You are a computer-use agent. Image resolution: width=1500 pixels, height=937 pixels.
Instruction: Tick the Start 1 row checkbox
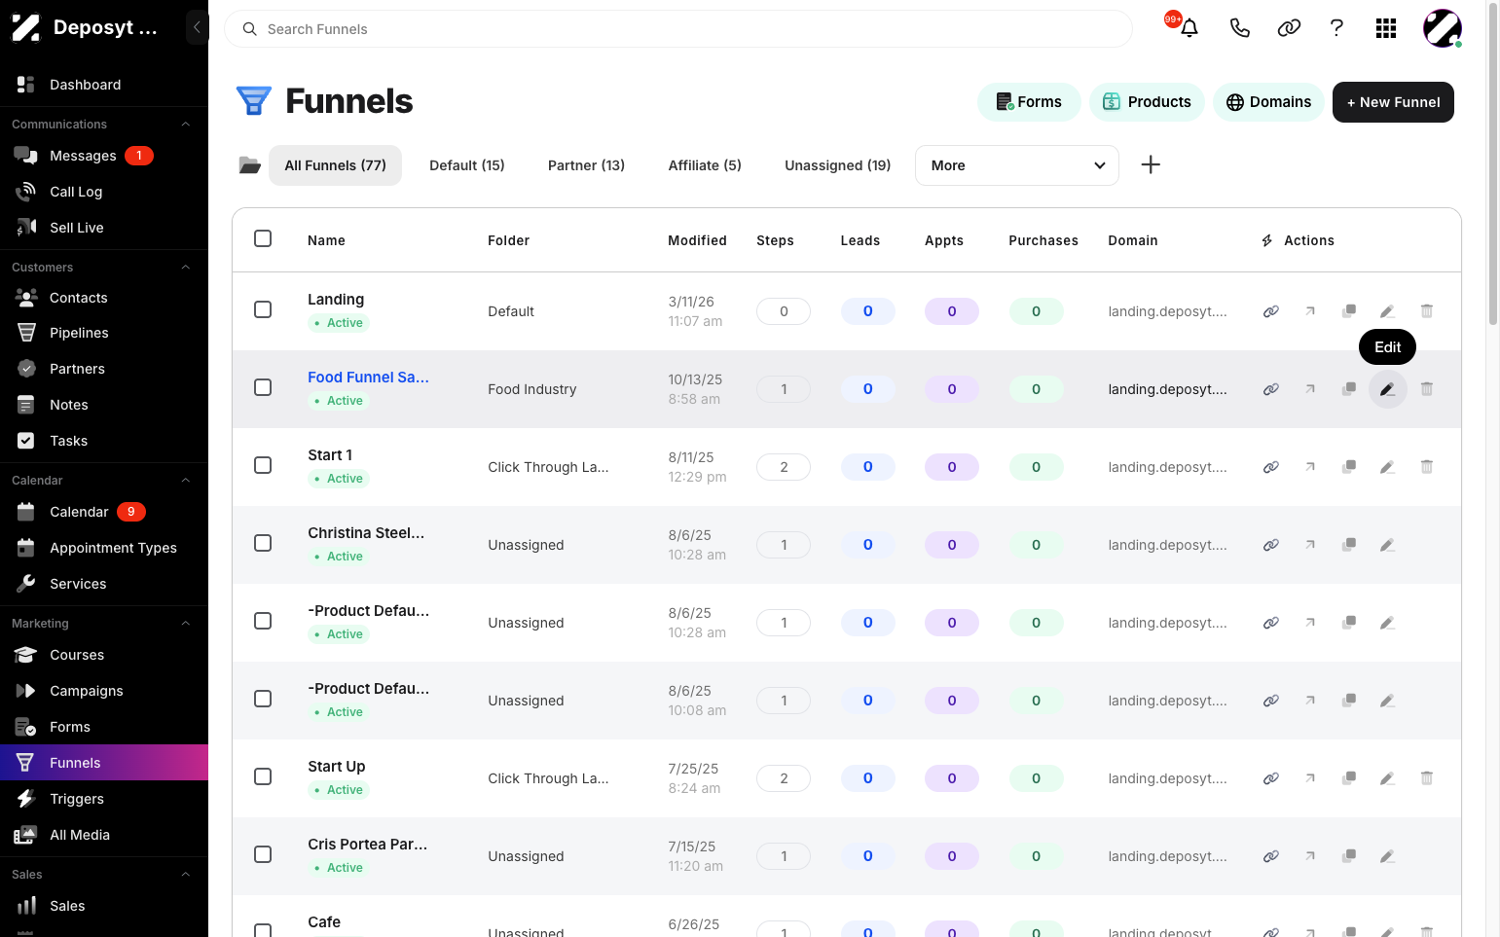click(x=263, y=465)
